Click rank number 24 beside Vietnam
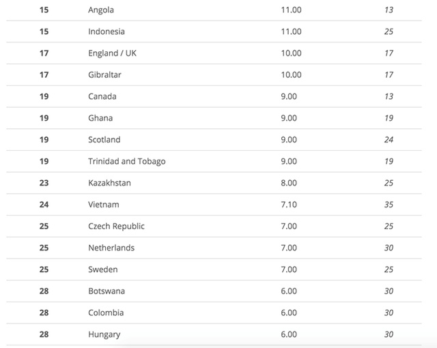Screen dimensions: 437x348 coord(44,205)
